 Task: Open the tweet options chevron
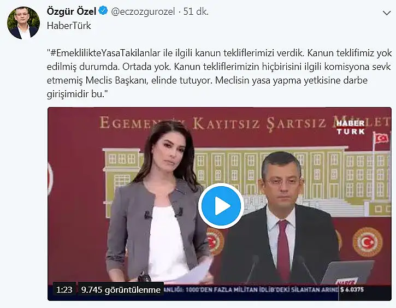[387, 13]
